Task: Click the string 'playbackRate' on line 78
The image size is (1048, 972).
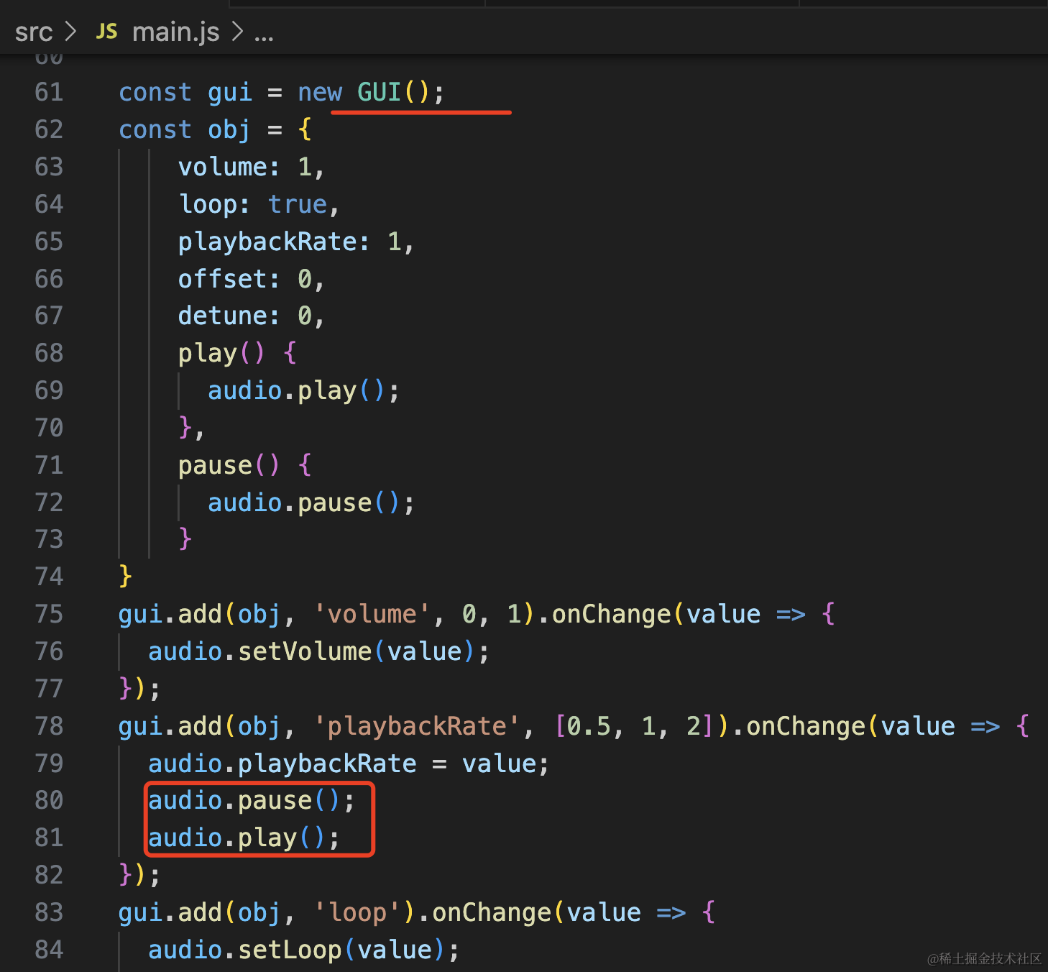Action: [x=417, y=726]
